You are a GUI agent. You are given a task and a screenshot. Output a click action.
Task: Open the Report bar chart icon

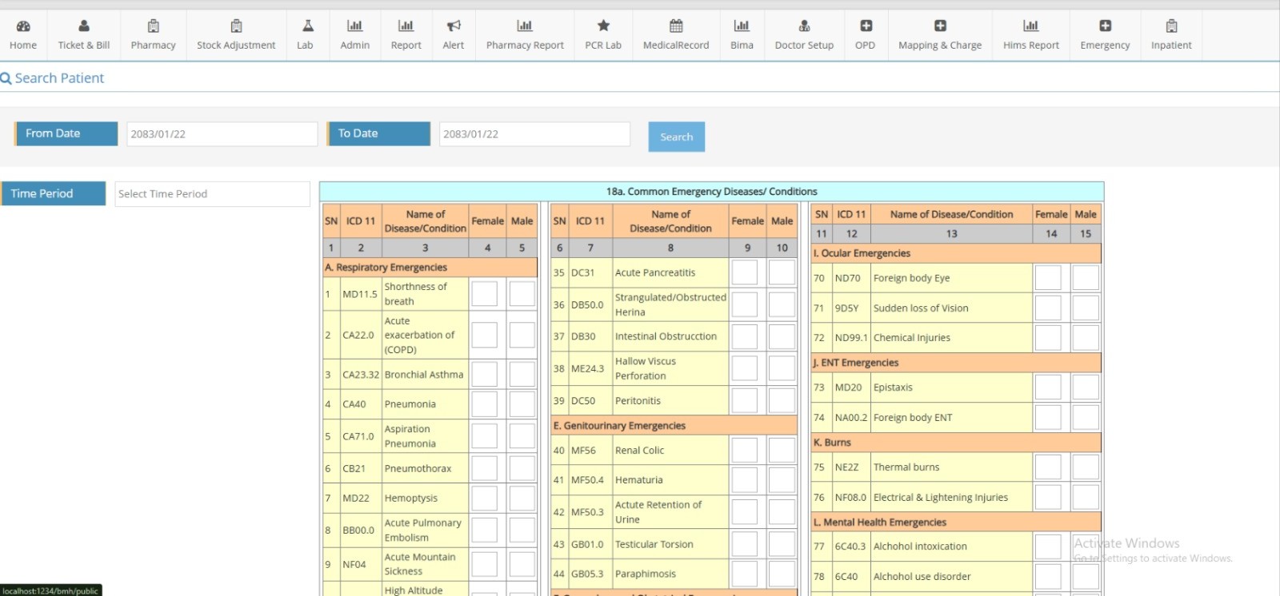pos(406,26)
